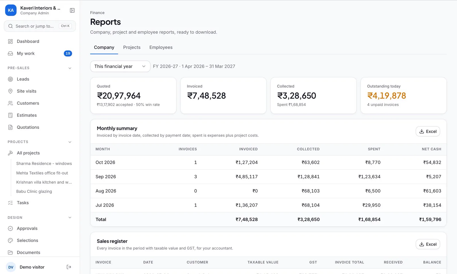
Task: Click the Tasks checklist icon
Action: click(11, 203)
